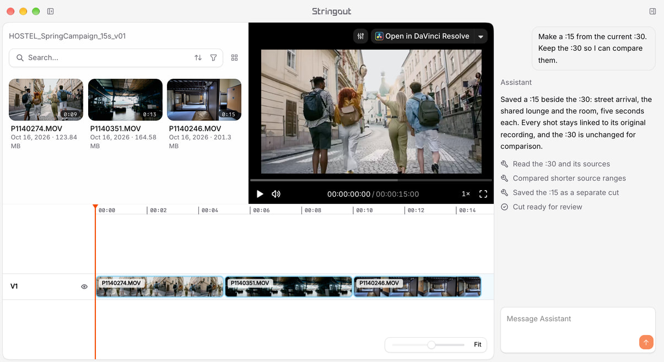664x362 pixels.
Task: Expand the 'Read the :30 and its sources' step
Action: point(555,164)
